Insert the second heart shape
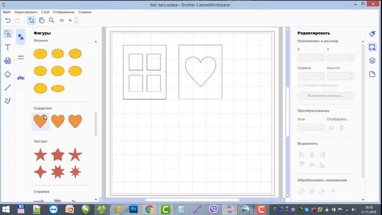 pyautogui.click(x=58, y=121)
